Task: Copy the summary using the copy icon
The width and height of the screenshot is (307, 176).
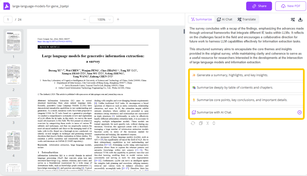Action: coord(201,123)
